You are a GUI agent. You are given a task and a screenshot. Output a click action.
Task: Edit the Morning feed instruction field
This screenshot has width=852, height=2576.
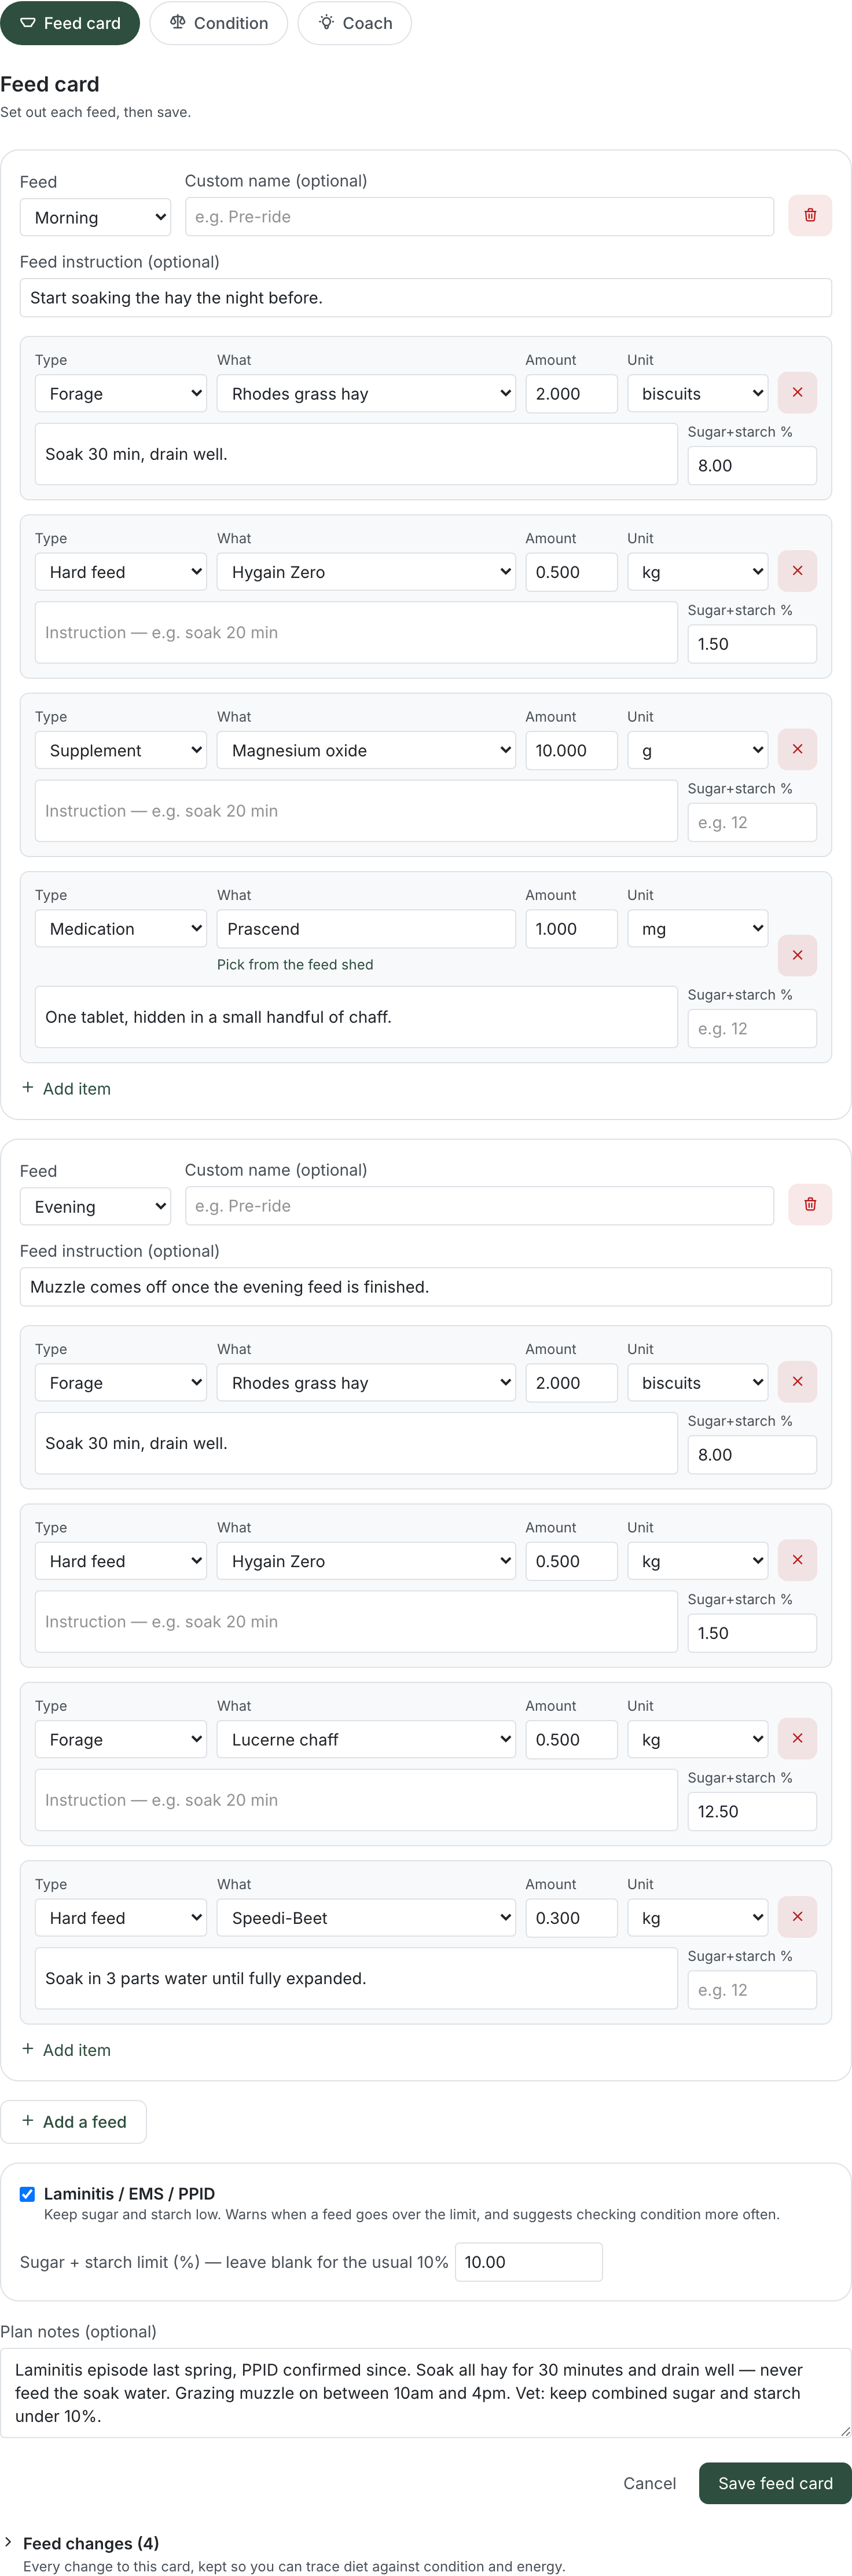tap(425, 298)
